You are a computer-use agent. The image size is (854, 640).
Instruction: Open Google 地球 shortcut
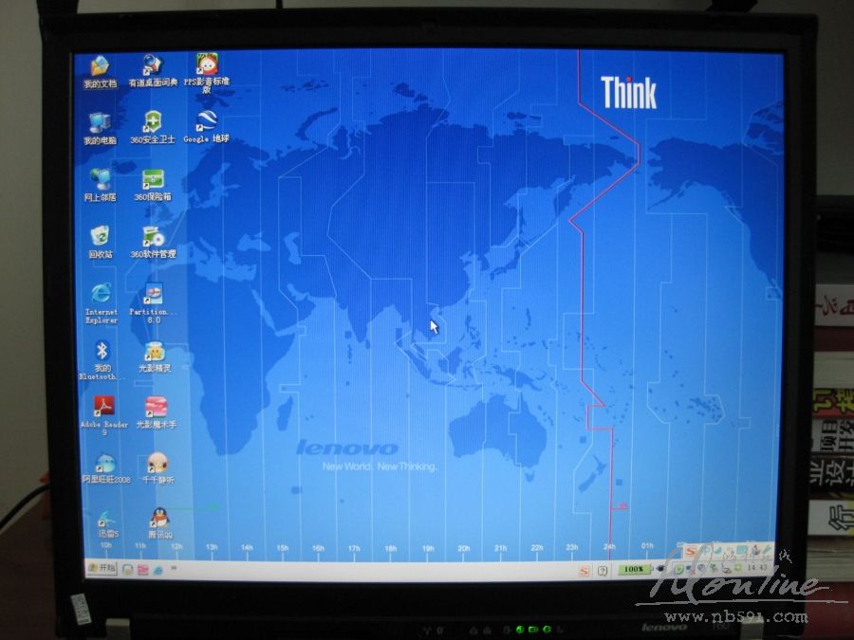click(x=207, y=127)
